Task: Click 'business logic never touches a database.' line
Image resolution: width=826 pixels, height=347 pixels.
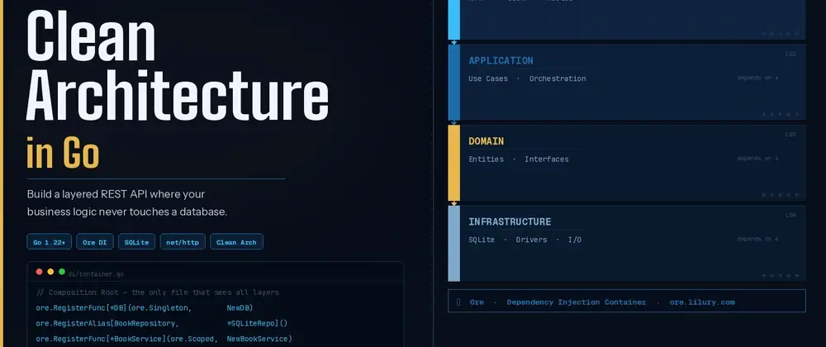Action: coord(127,212)
